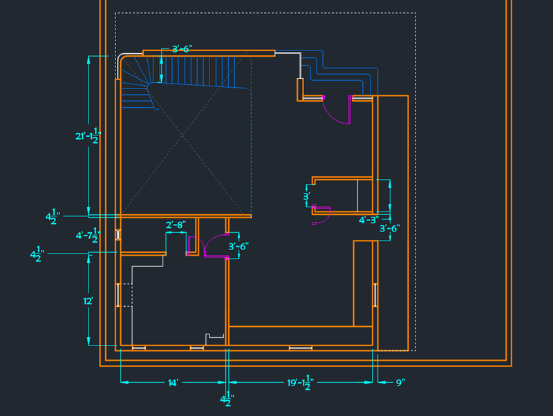Select the 3'-6" door dimension near hallway
This screenshot has width=553, height=416.
(x=238, y=246)
